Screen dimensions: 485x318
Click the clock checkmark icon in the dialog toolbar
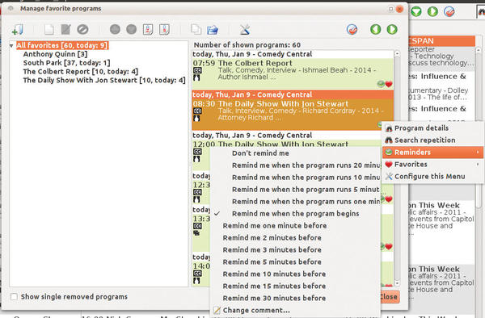pos(352,30)
